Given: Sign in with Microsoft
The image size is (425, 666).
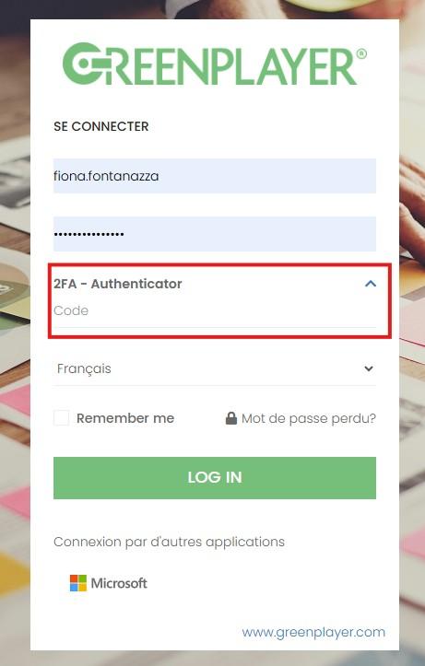Looking at the screenshot, I should coord(109,583).
